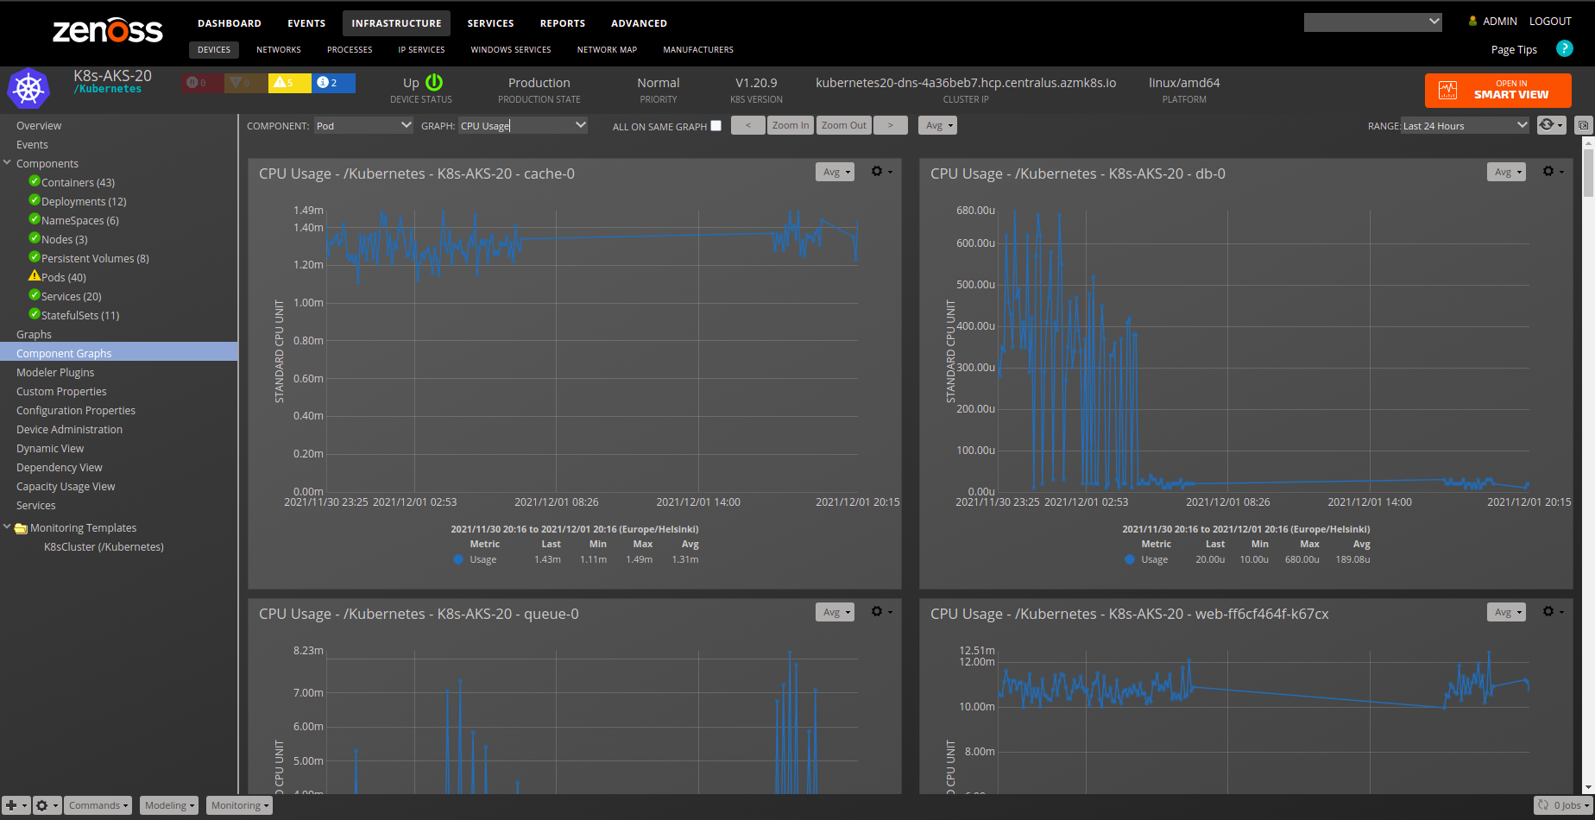Image resolution: width=1595 pixels, height=820 pixels.
Task: Click the previous time range arrow button
Action: click(748, 125)
